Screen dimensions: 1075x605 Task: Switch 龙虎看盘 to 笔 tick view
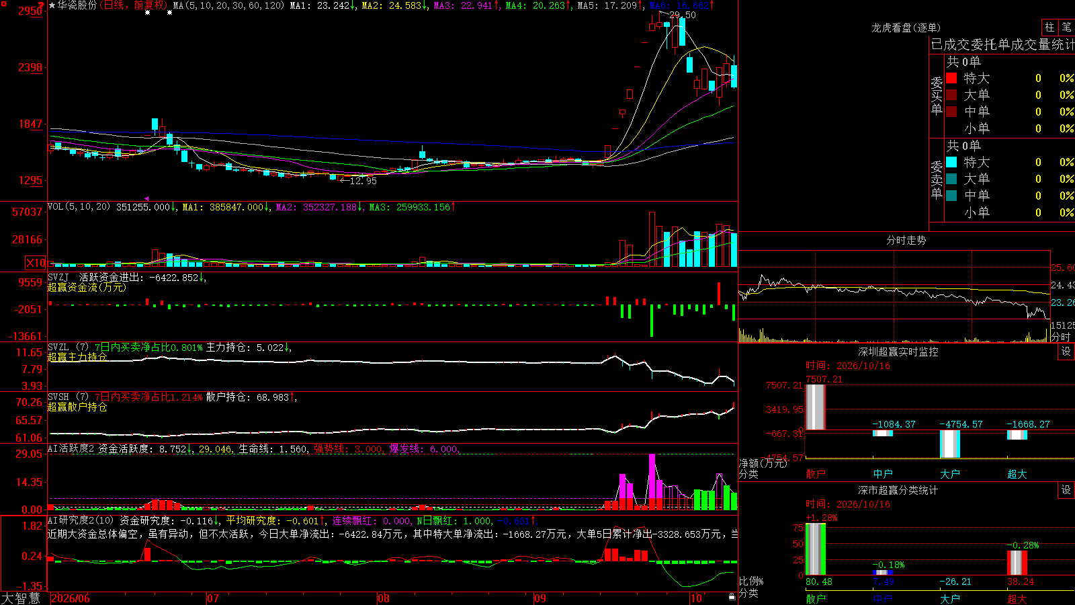[1067, 27]
